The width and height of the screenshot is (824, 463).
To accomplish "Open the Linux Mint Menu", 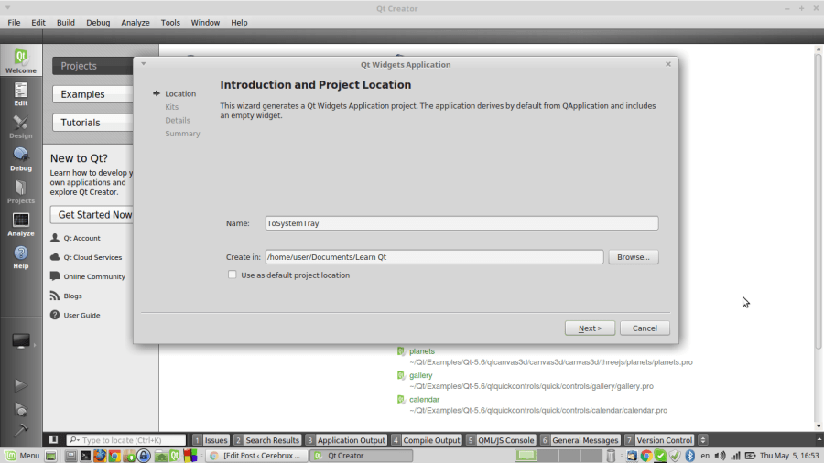I will [x=22, y=456].
